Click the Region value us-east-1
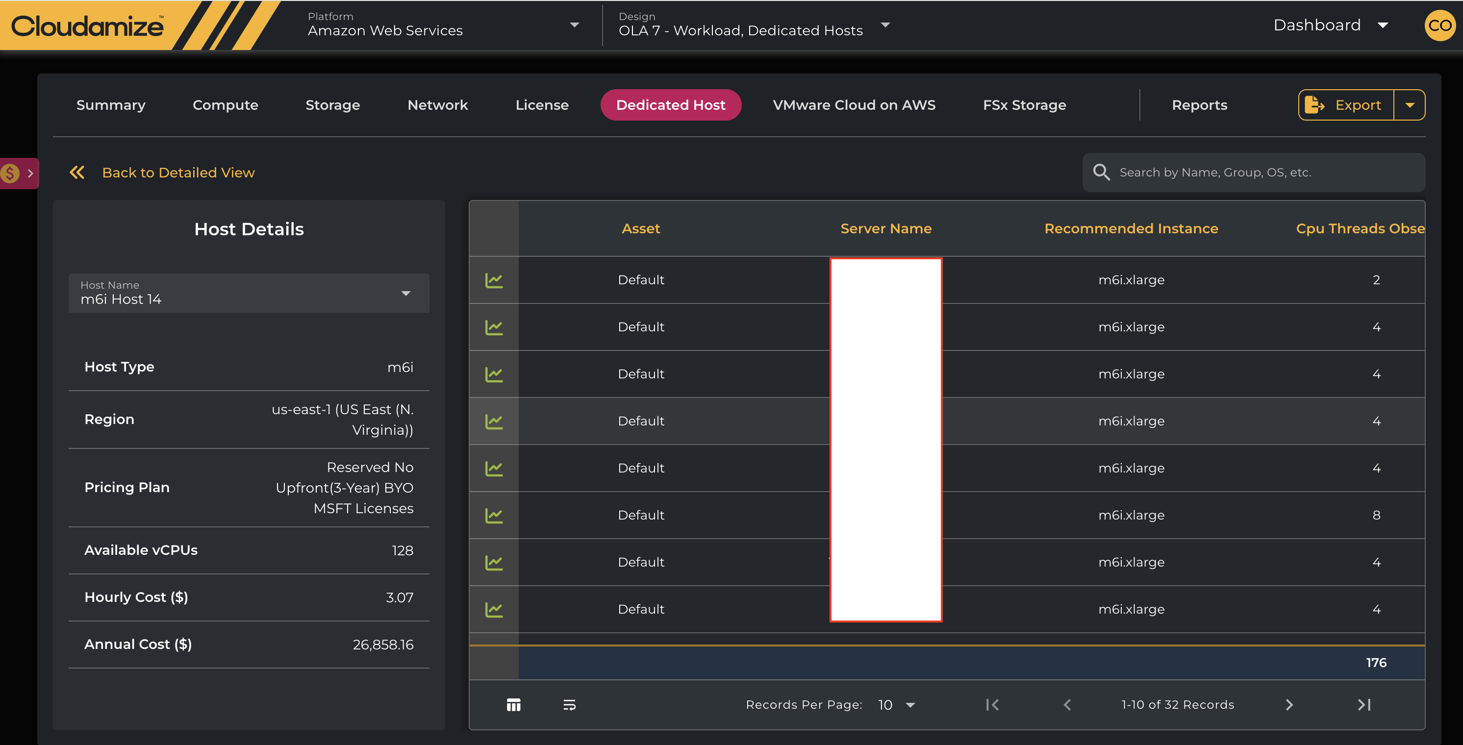The width and height of the screenshot is (1463, 745). point(343,420)
